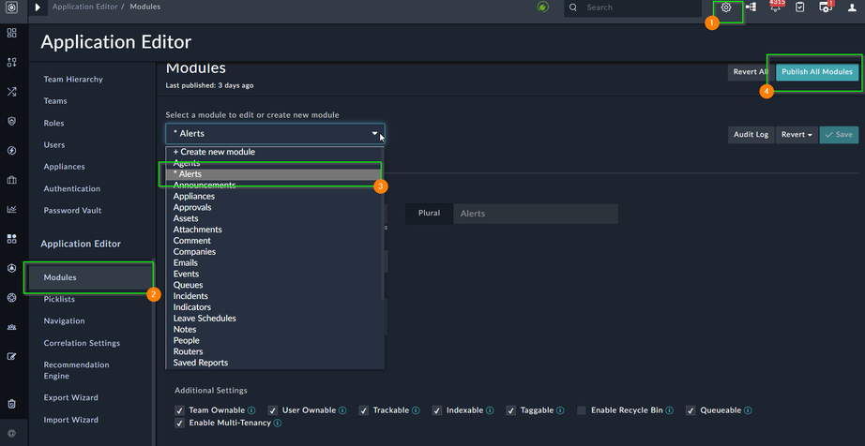
Task: Click info icon next to Queueable
Action: [748, 410]
